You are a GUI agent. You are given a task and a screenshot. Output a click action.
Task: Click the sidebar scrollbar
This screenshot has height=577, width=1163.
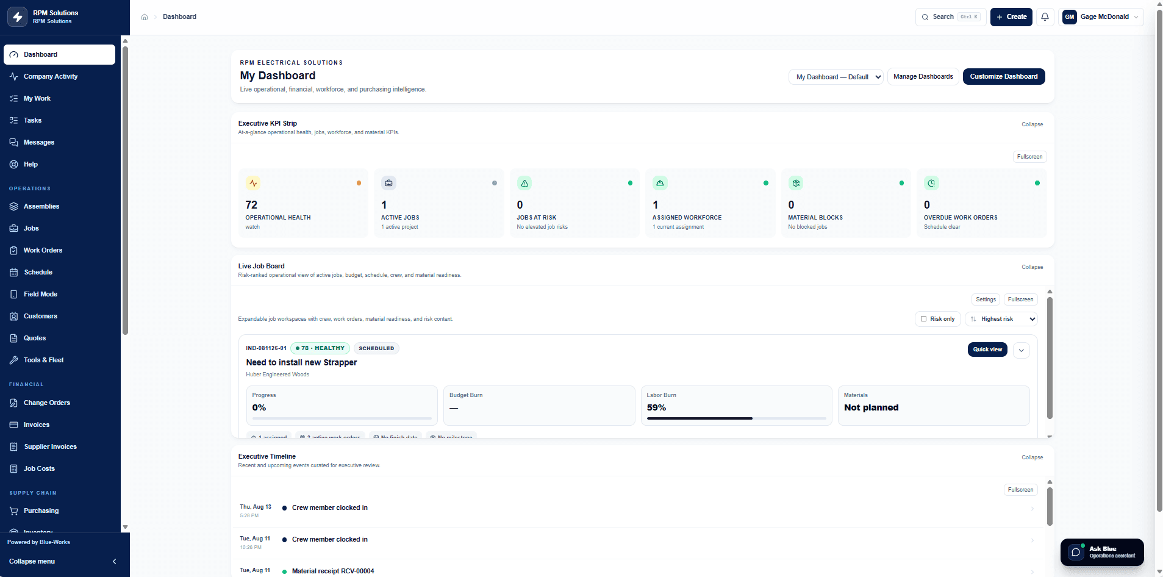click(x=125, y=189)
